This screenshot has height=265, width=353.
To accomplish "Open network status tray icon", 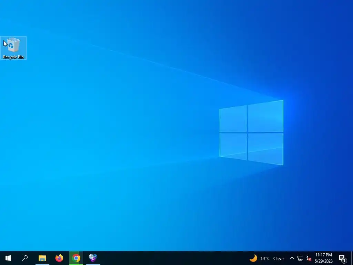I will coord(300,258).
